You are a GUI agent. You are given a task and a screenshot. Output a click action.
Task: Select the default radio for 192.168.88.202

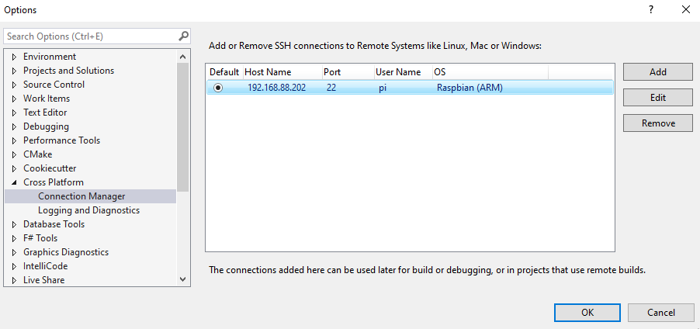[x=218, y=88]
